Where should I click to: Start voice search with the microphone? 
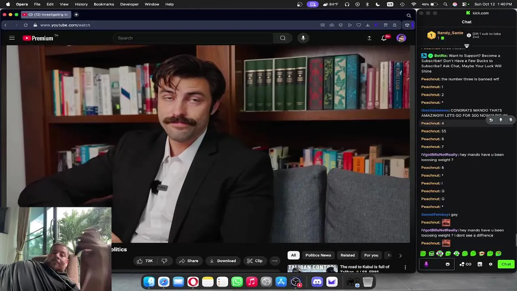(303, 38)
